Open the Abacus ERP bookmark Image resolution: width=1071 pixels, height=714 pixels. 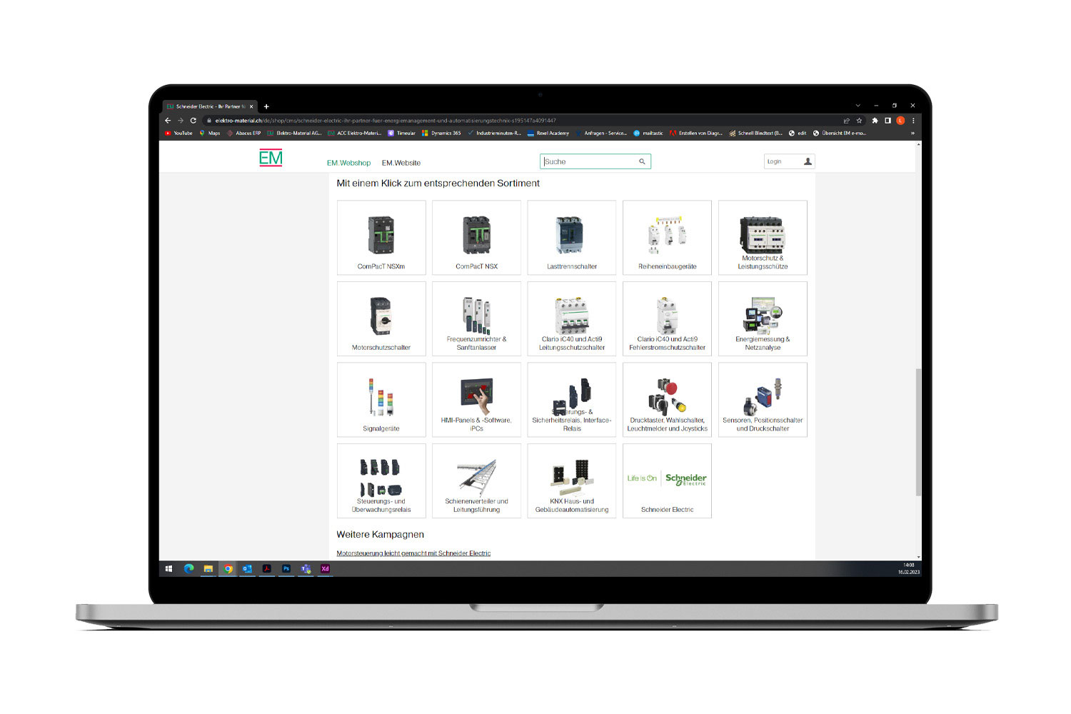click(244, 133)
